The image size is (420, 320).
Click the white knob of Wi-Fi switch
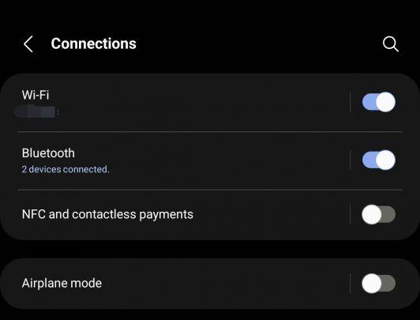(385, 102)
